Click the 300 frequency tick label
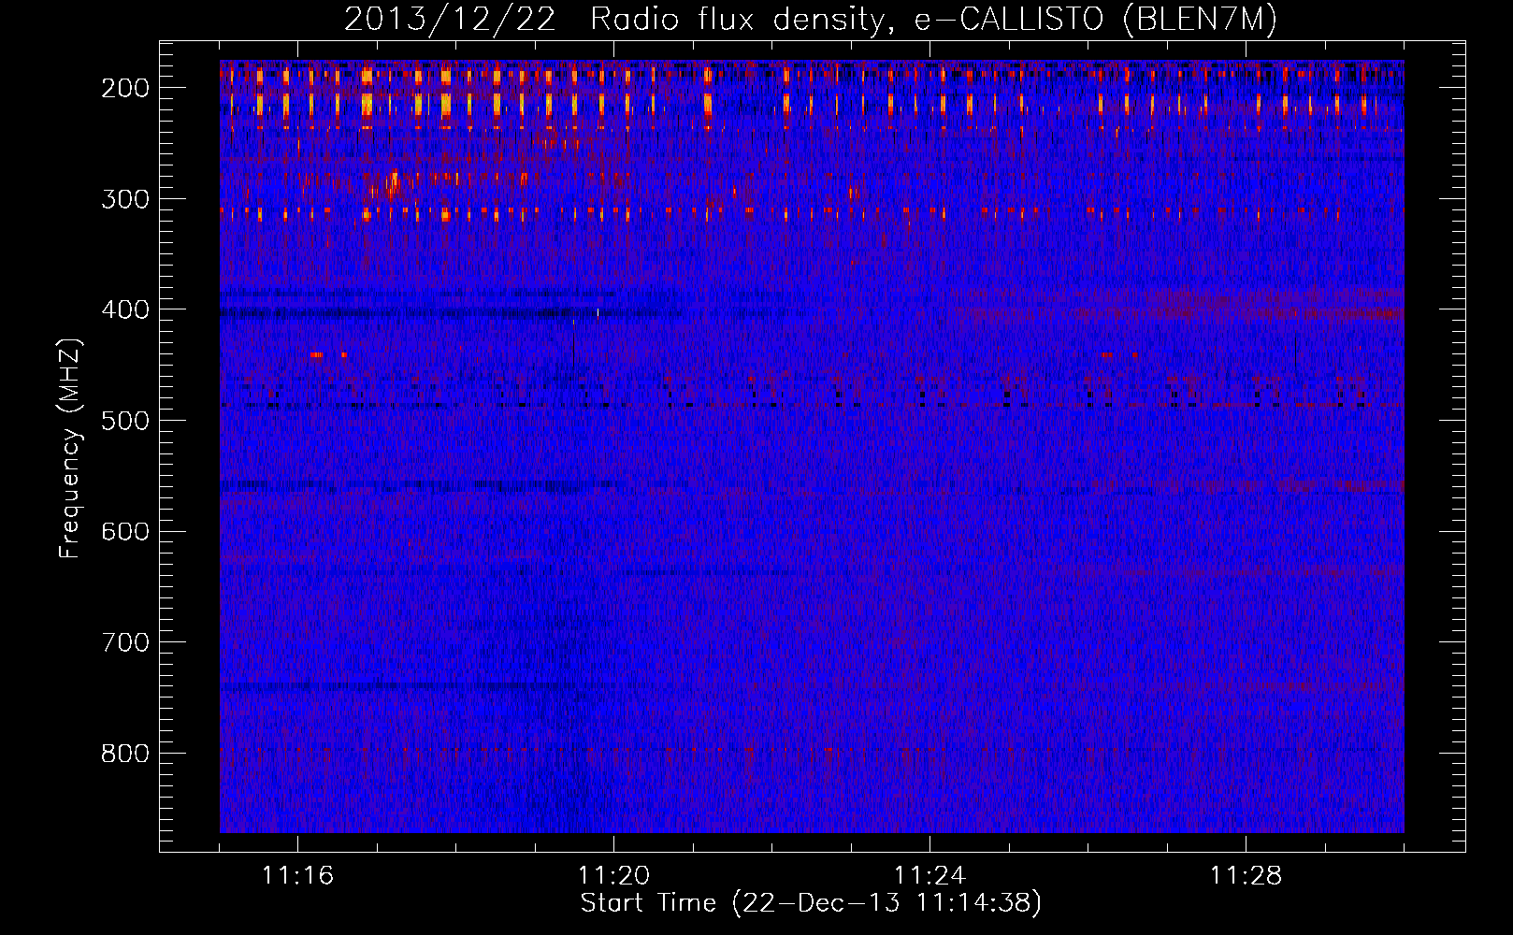Screen dimensions: 1513x935 click(124, 199)
